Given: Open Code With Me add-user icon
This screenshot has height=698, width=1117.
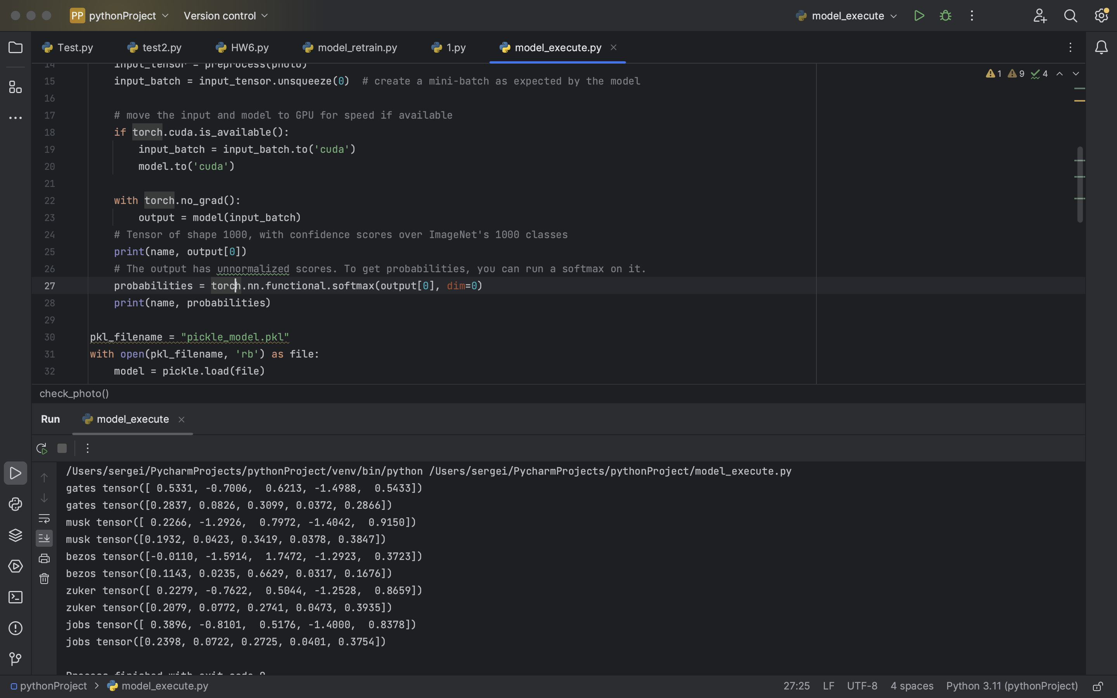Looking at the screenshot, I should click(1040, 16).
